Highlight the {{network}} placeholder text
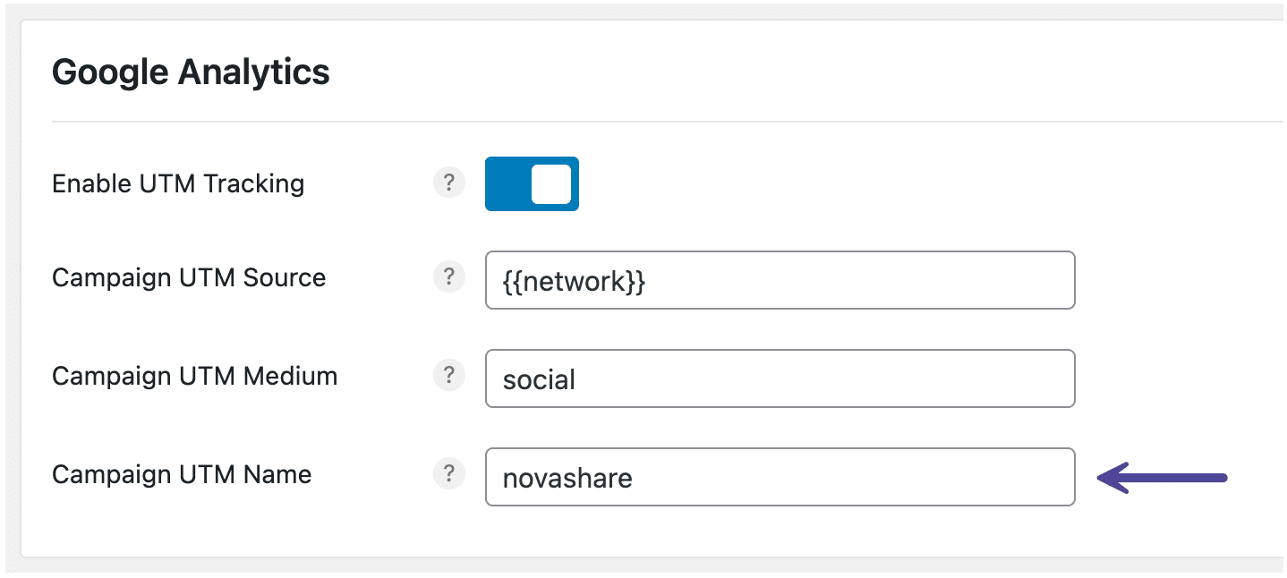 click(571, 280)
